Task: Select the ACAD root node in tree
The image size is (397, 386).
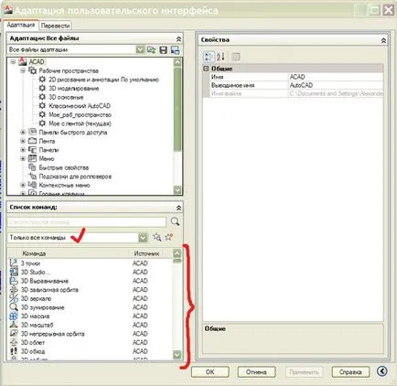Action: (x=37, y=62)
